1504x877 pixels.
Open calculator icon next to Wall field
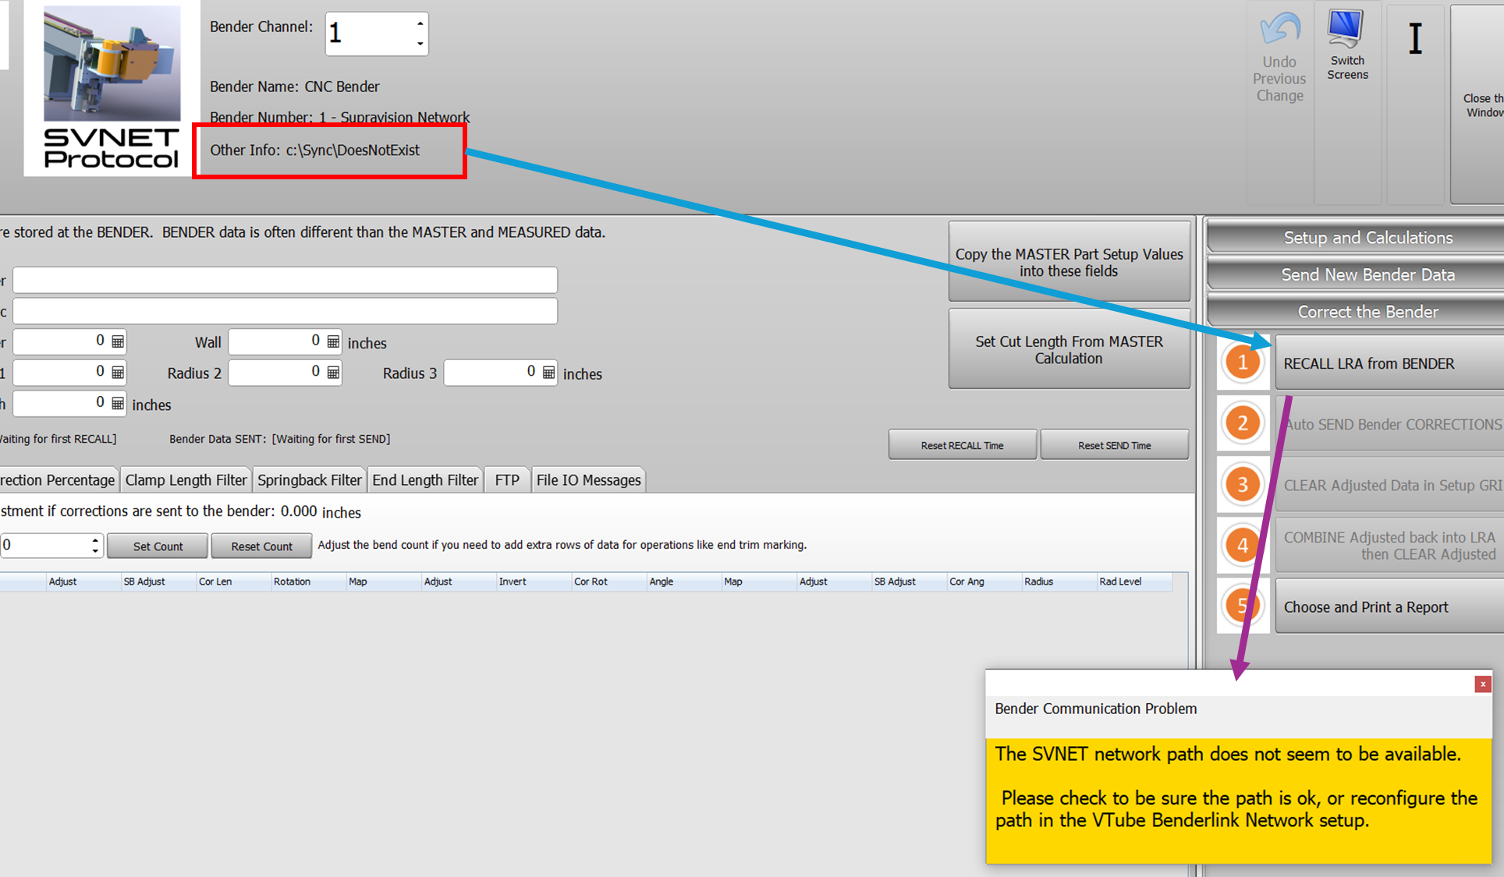pos(333,341)
